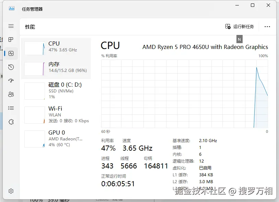The image size is (279, 202).
Task: Click the % 利用率 graph label
Action: 109,56
